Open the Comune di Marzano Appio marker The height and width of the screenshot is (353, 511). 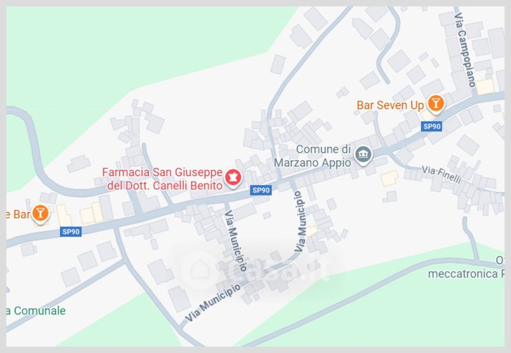pos(363,155)
